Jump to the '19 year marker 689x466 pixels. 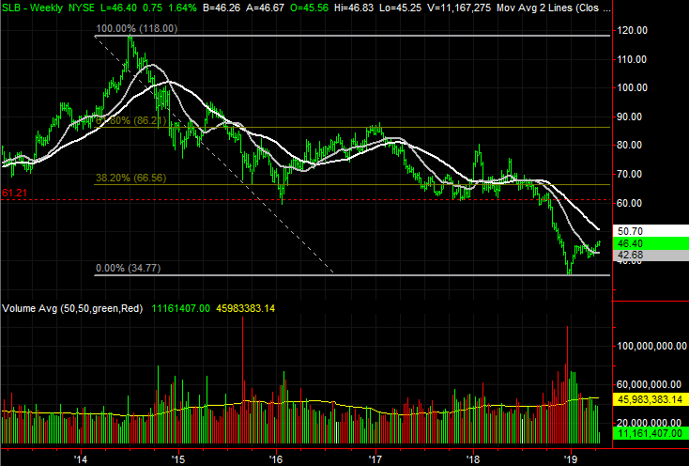(x=571, y=459)
